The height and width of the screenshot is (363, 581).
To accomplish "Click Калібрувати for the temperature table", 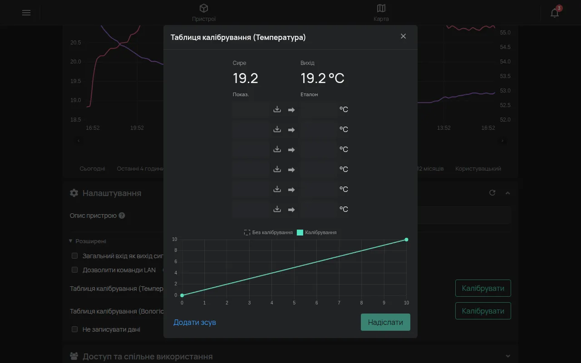I will [x=483, y=288].
